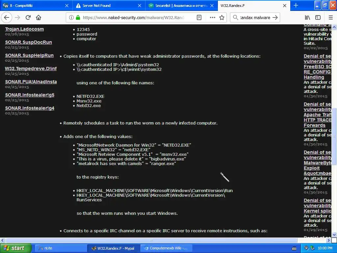Toggle reader view icon in address bar
Viewport: 337px width, 253px height.
pos(199,17)
